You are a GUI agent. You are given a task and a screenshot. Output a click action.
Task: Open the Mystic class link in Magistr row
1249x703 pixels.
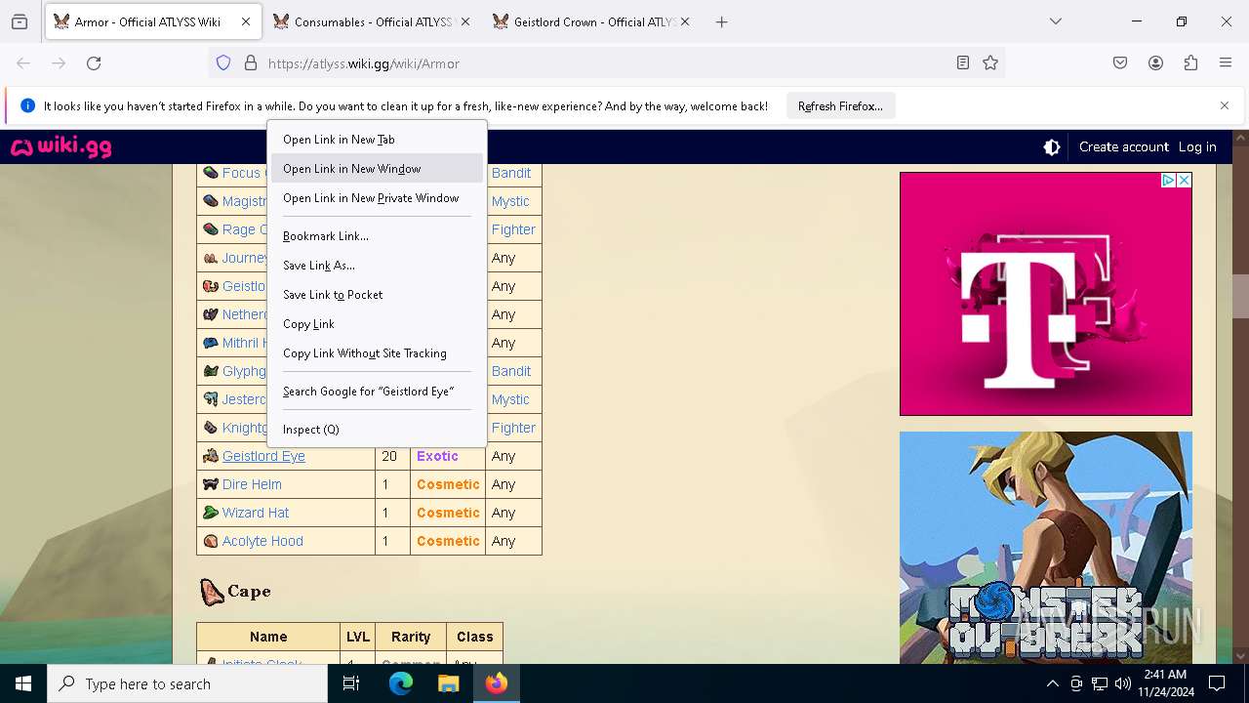(510, 201)
